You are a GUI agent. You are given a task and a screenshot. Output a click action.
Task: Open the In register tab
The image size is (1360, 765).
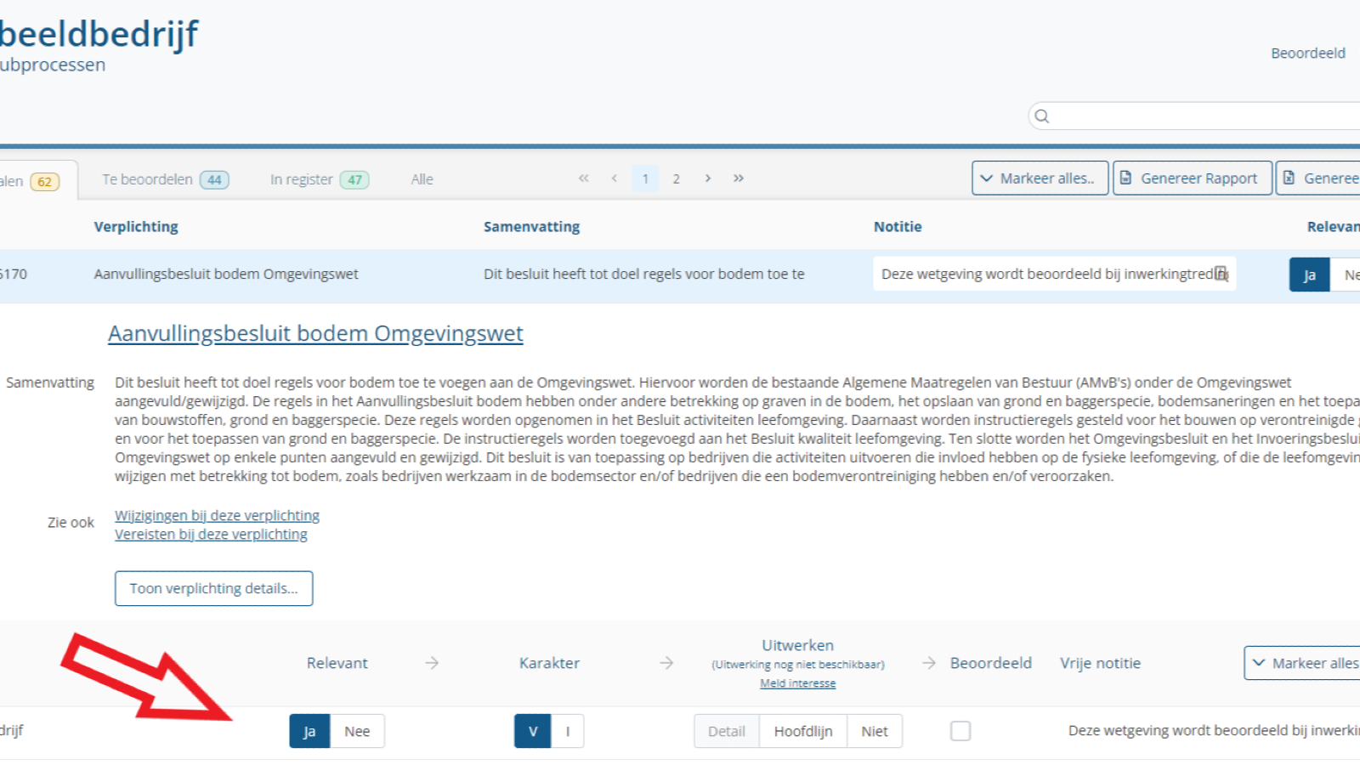point(319,179)
